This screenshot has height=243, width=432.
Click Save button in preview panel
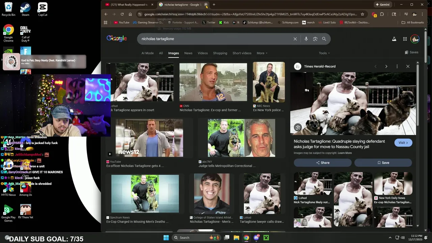pyautogui.click(x=383, y=163)
